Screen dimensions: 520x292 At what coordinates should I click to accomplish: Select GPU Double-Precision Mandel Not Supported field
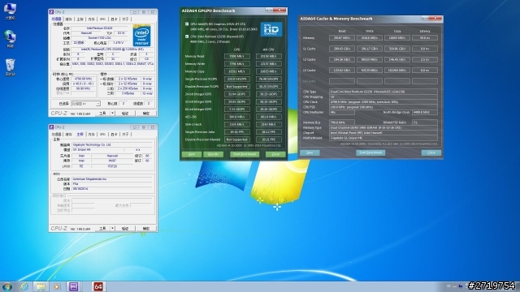coord(236,140)
